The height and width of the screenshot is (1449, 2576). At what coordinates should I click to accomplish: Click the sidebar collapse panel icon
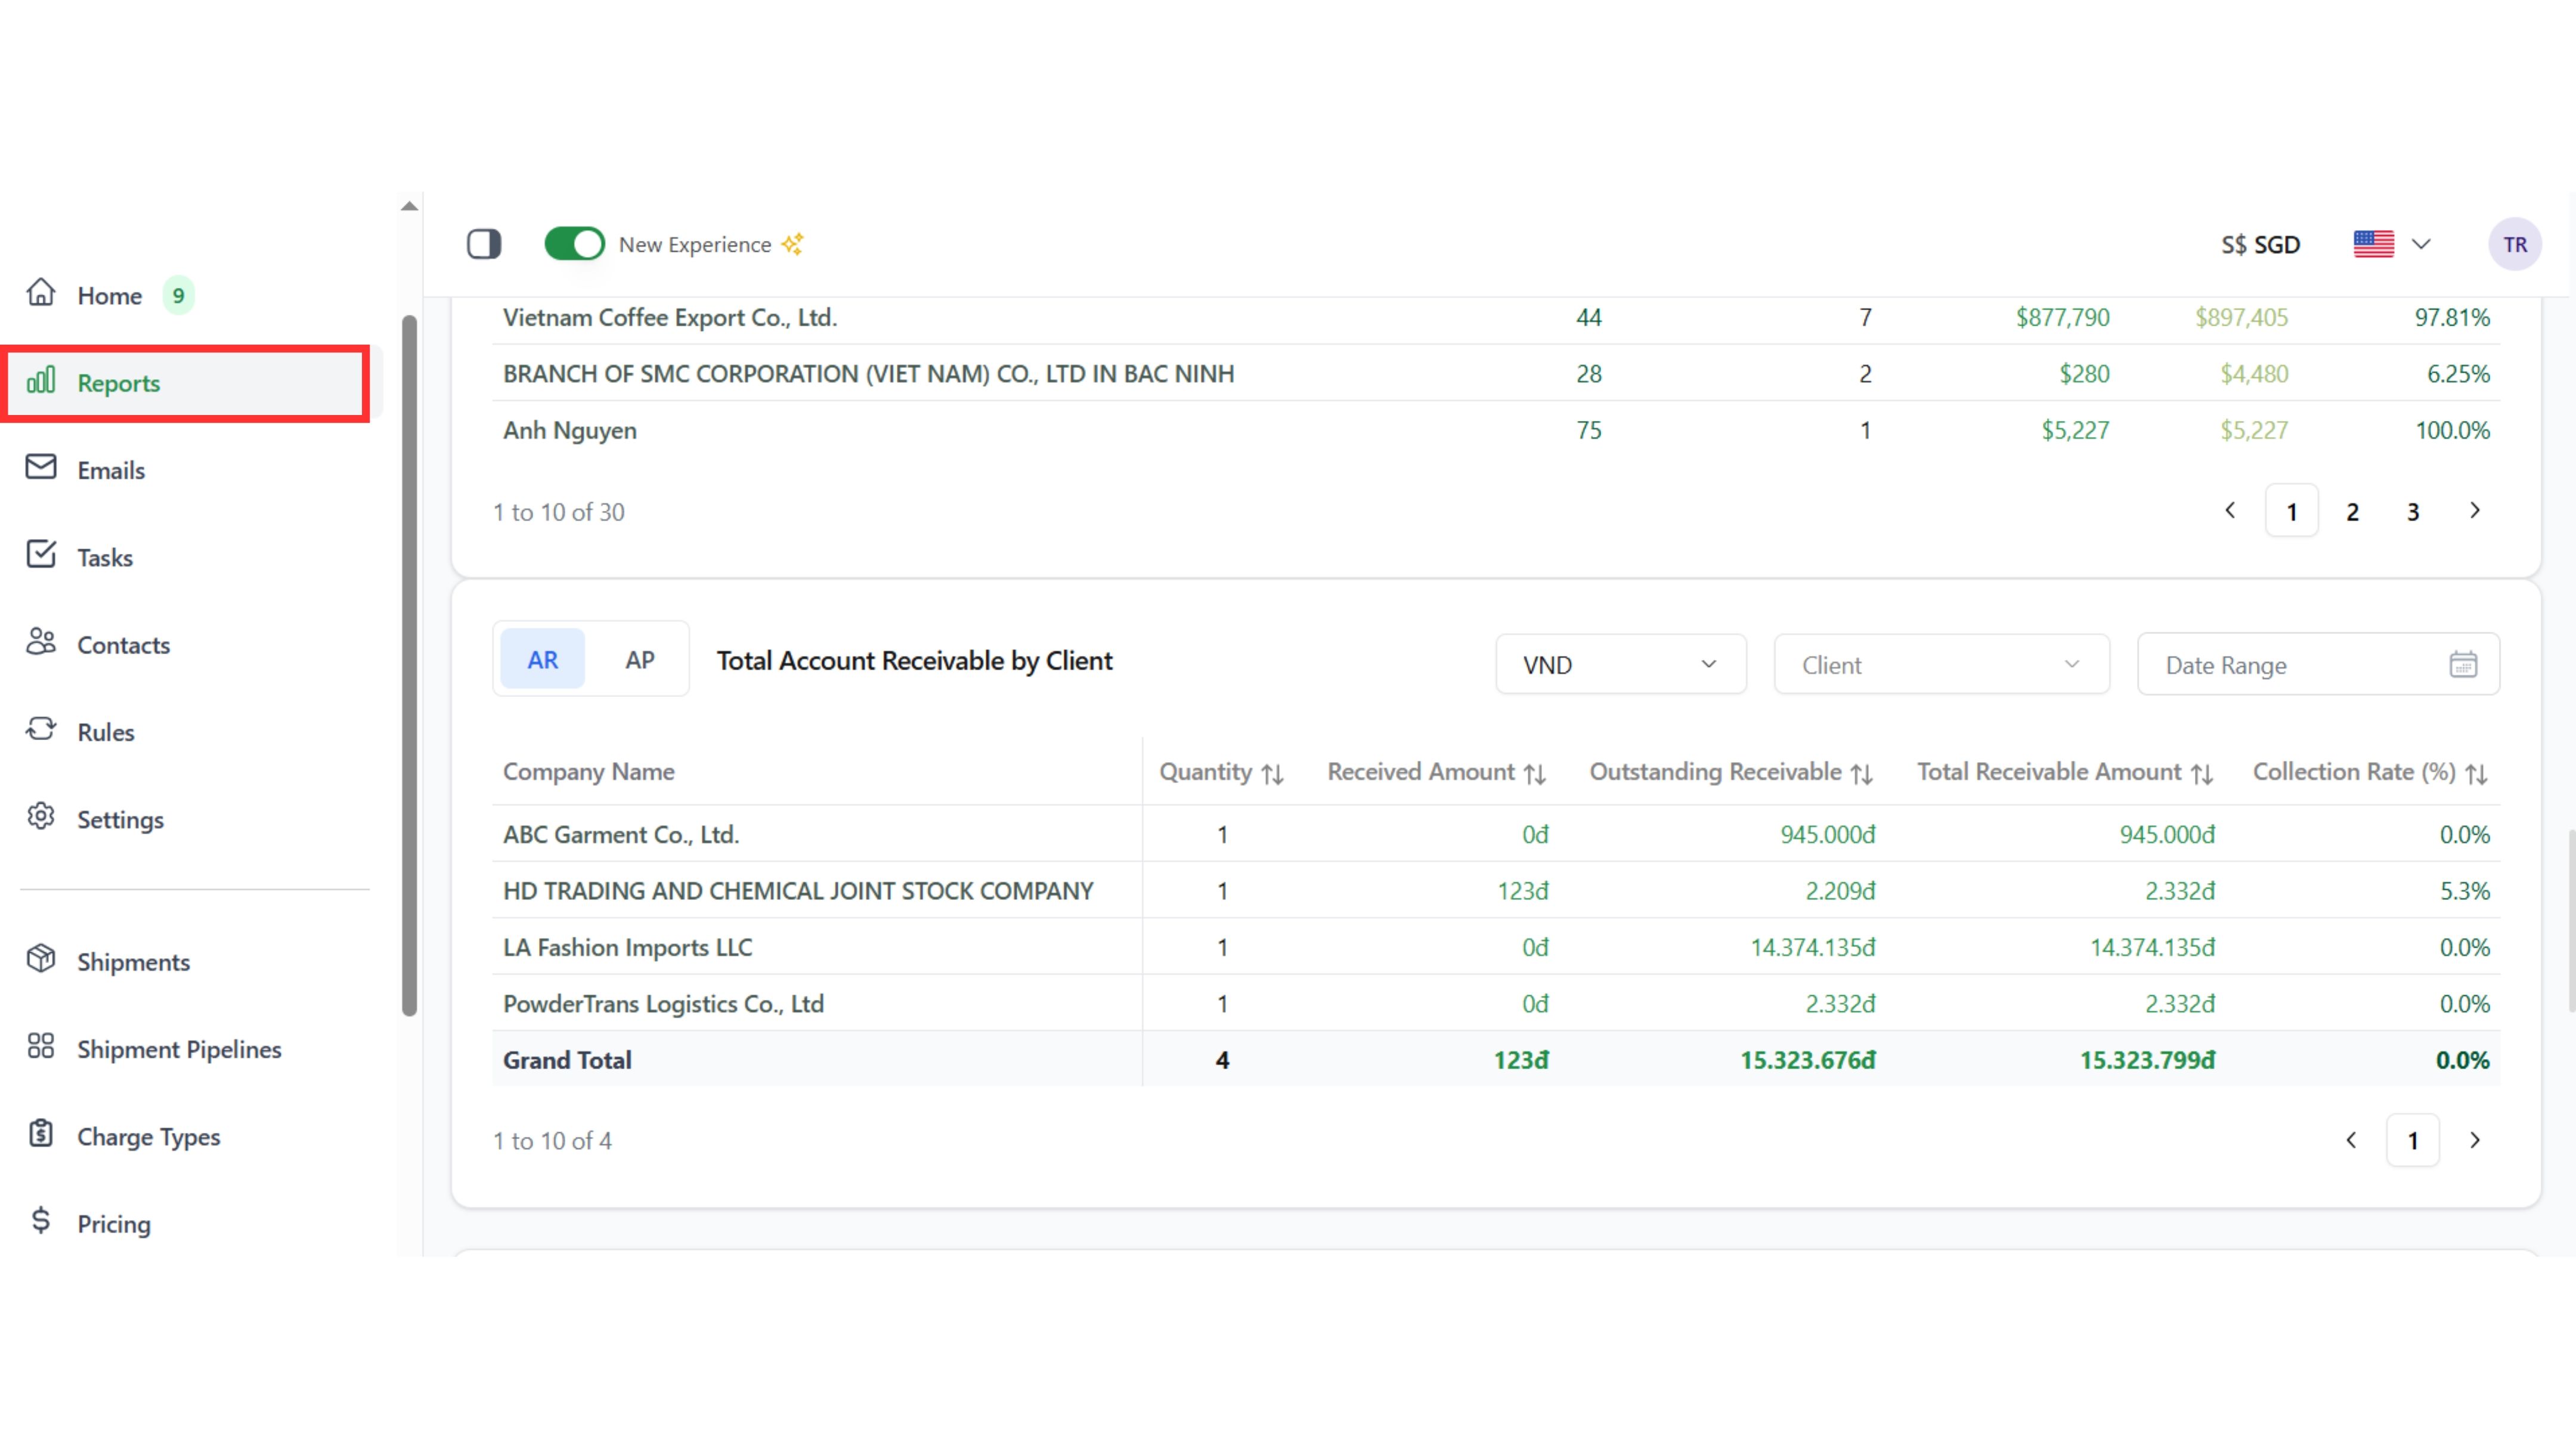tap(484, 244)
